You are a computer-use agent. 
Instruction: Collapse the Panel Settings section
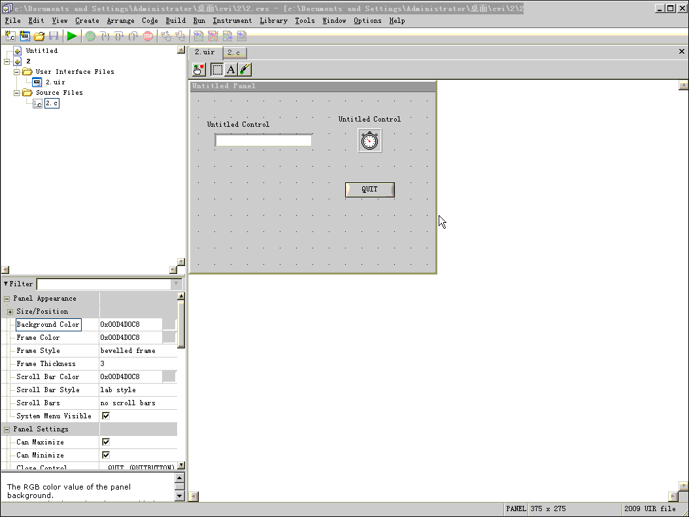(7, 429)
